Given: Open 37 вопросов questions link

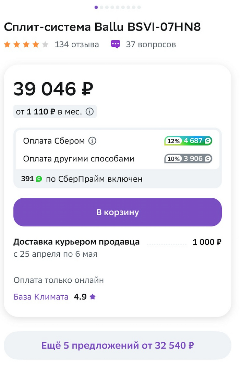Looking at the screenshot, I should point(151,44).
